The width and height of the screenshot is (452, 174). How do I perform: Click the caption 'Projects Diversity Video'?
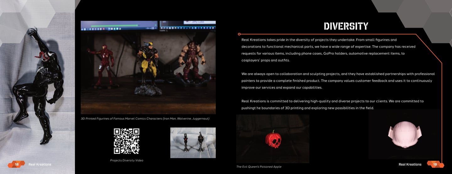(126, 161)
